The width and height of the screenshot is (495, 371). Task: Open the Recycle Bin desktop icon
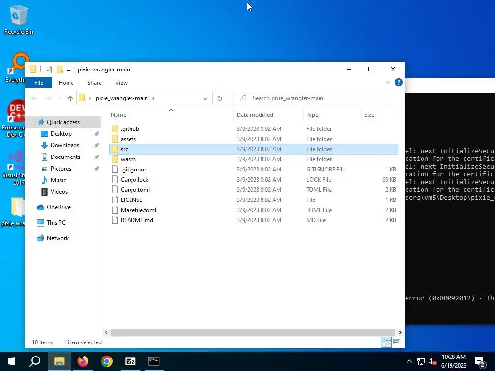coord(18,19)
